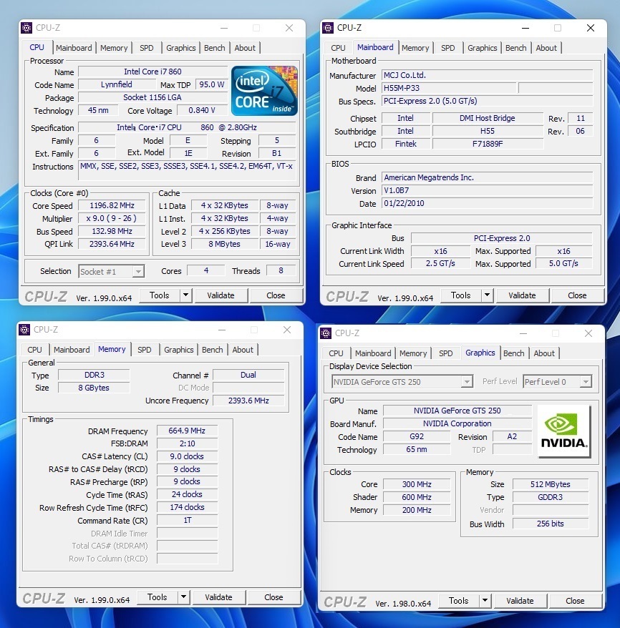Click the Row Refresh Cycle Time value 174 clocks
The width and height of the screenshot is (620, 628).
coord(187,507)
